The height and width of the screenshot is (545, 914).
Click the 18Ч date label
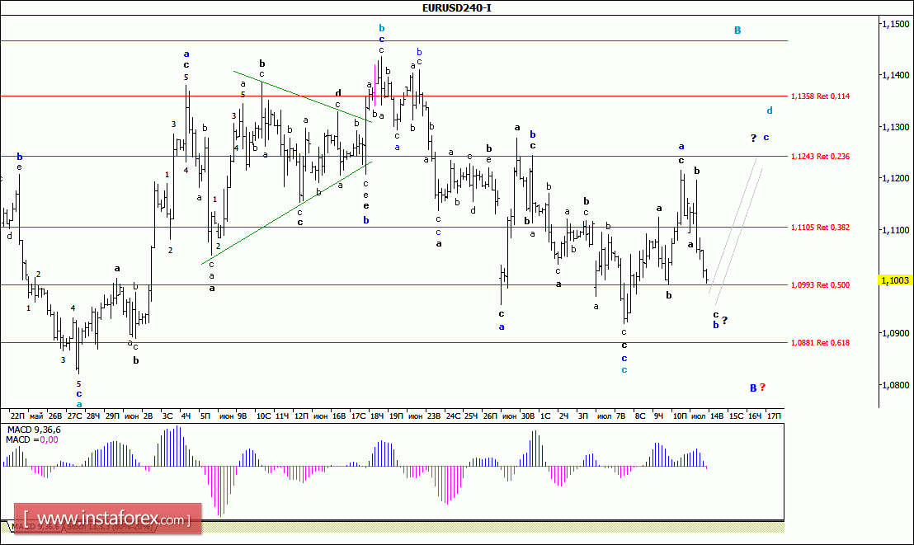point(377,416)
